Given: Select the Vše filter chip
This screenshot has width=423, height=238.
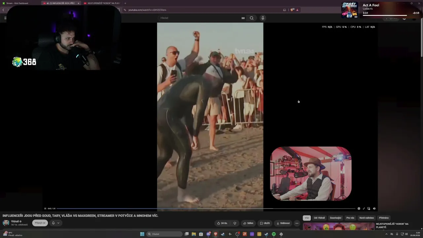Looking at the screenshot, I should point(307,218).
